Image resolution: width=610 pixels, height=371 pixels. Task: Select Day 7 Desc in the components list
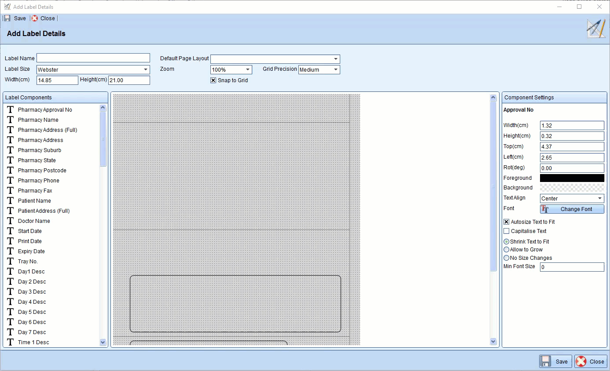(32, 332)
